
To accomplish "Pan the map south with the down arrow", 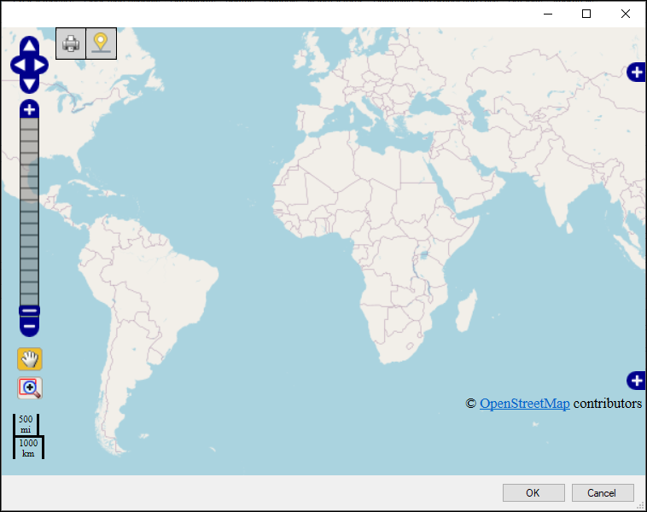I will pyautogui.click(x=29, y=84).
